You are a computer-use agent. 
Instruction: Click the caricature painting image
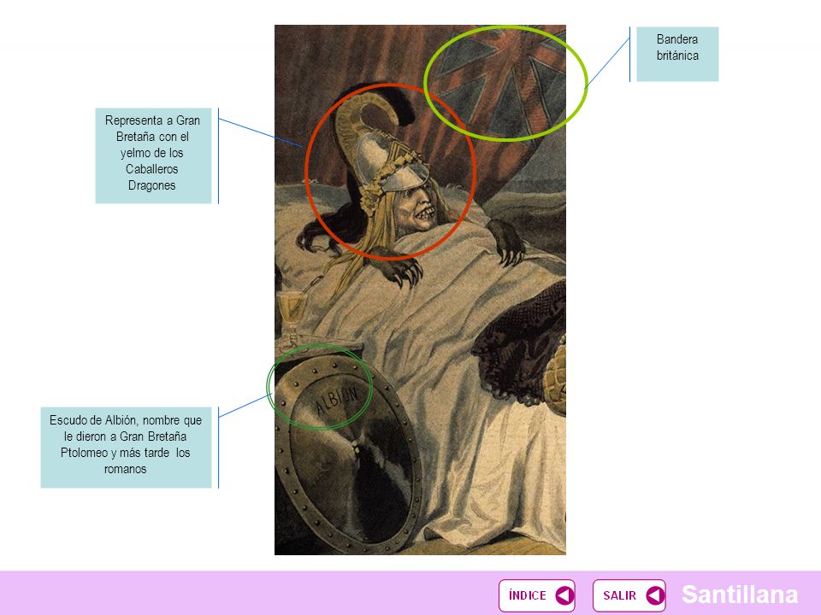point(420,290)
